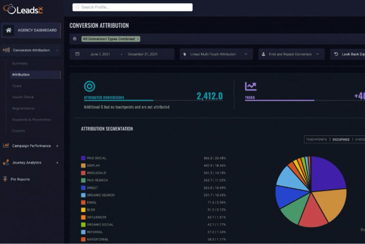Switch to Touchpoints segmentation view

[316, 139]
